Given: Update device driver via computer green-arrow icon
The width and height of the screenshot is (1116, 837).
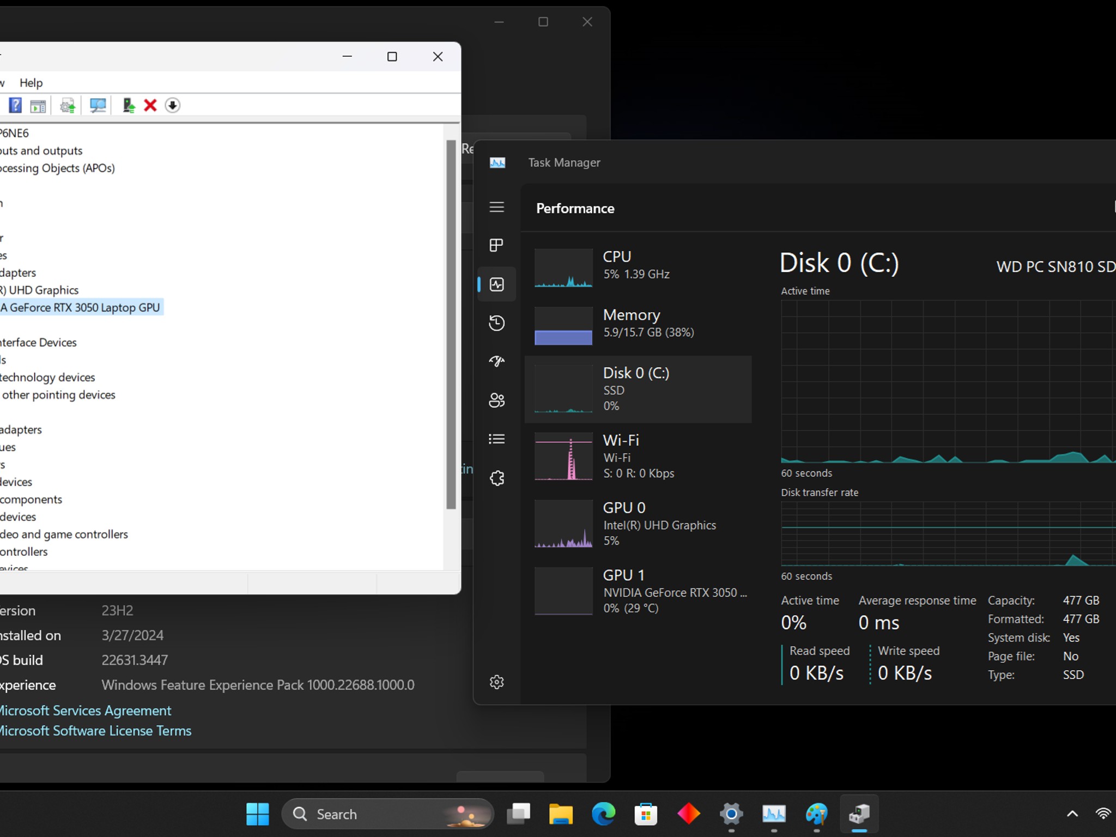Looking at the screenshot, I should (129, 105).
